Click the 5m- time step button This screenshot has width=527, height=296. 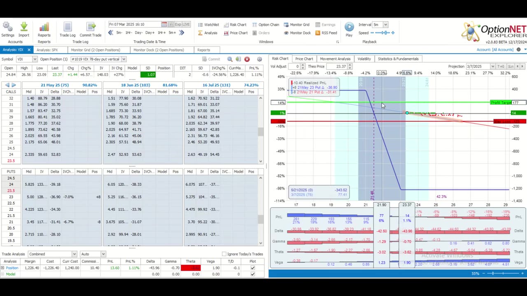119,33
